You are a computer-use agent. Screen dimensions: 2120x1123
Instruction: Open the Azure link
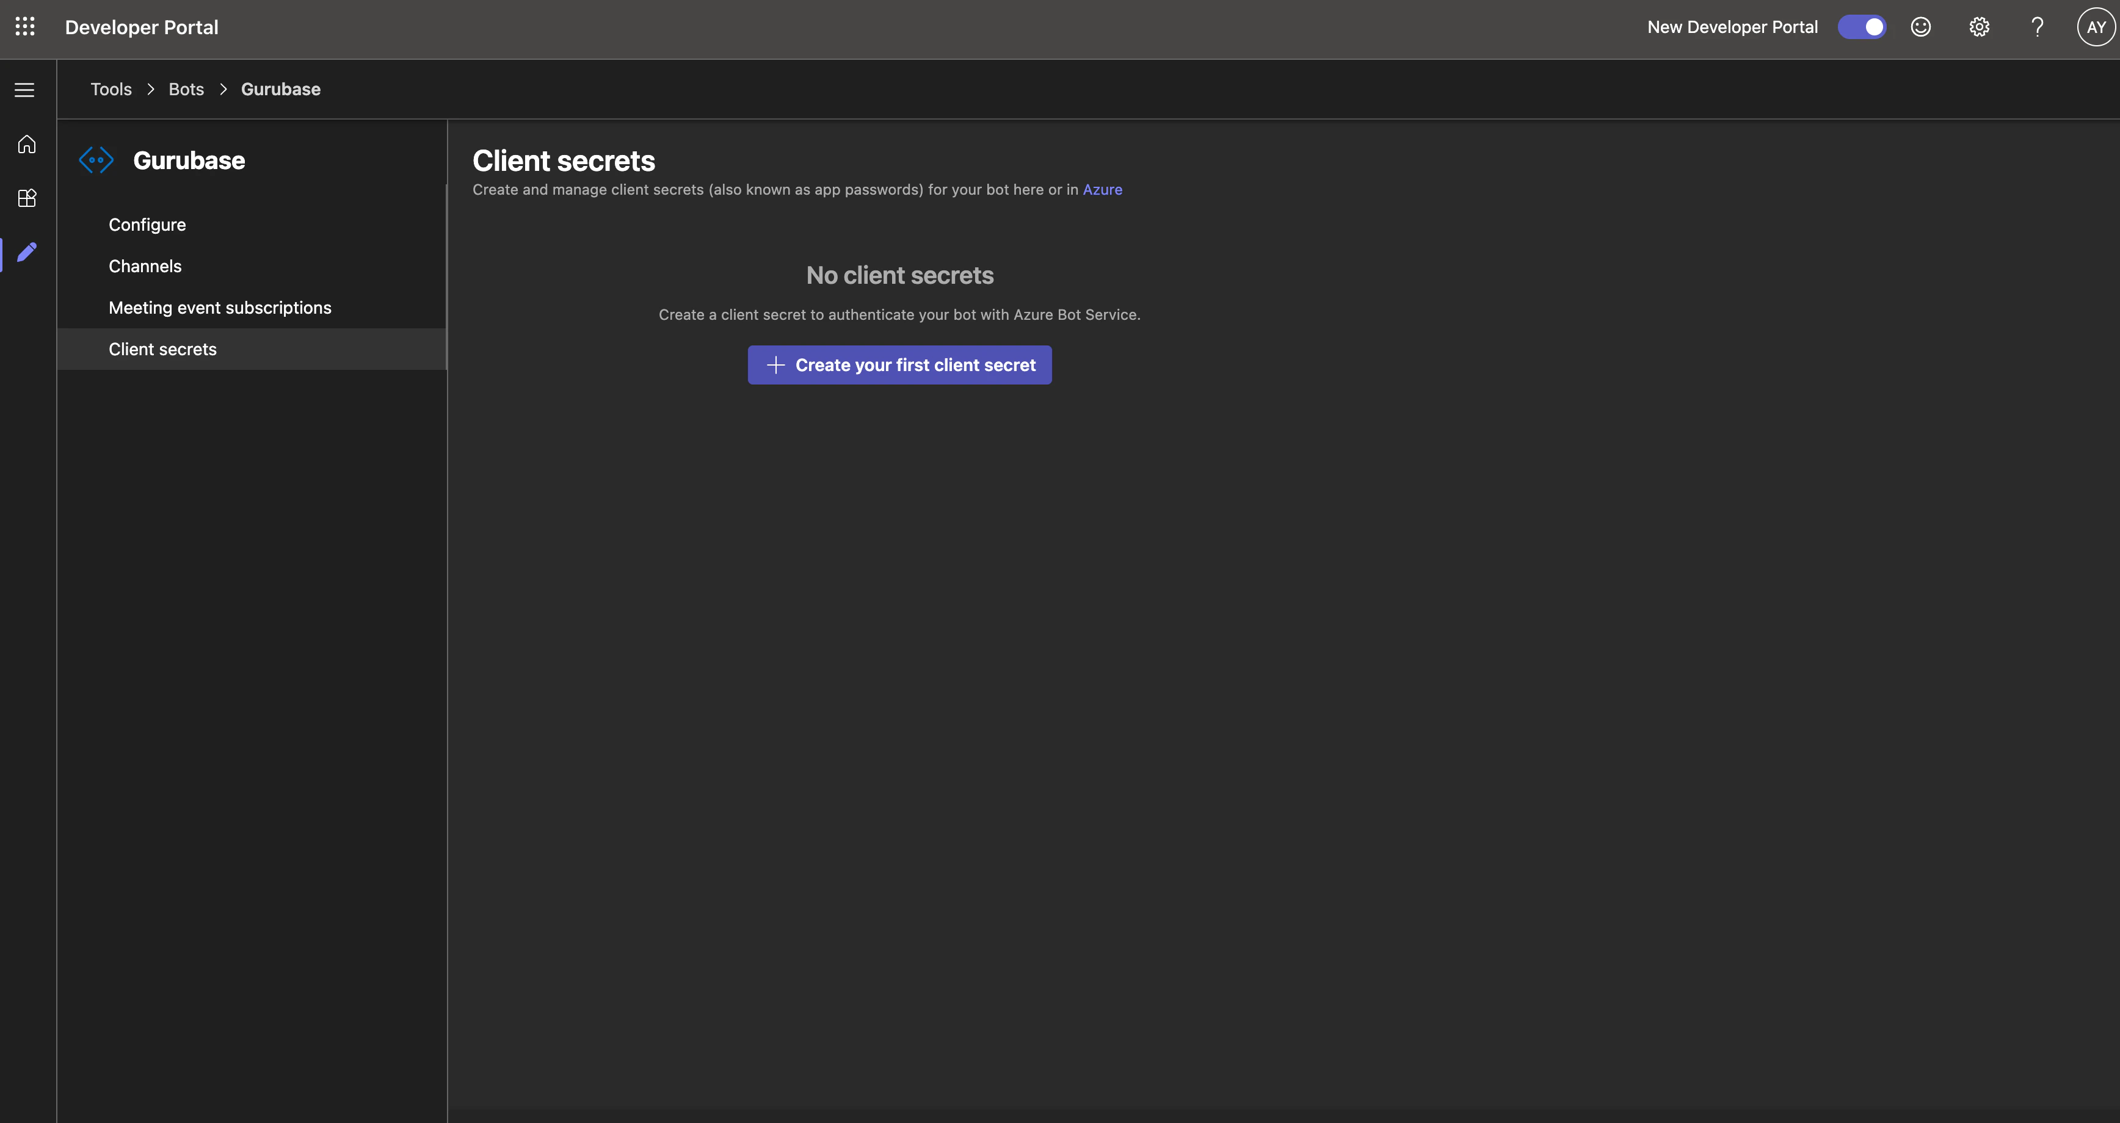coord(1102,189)
